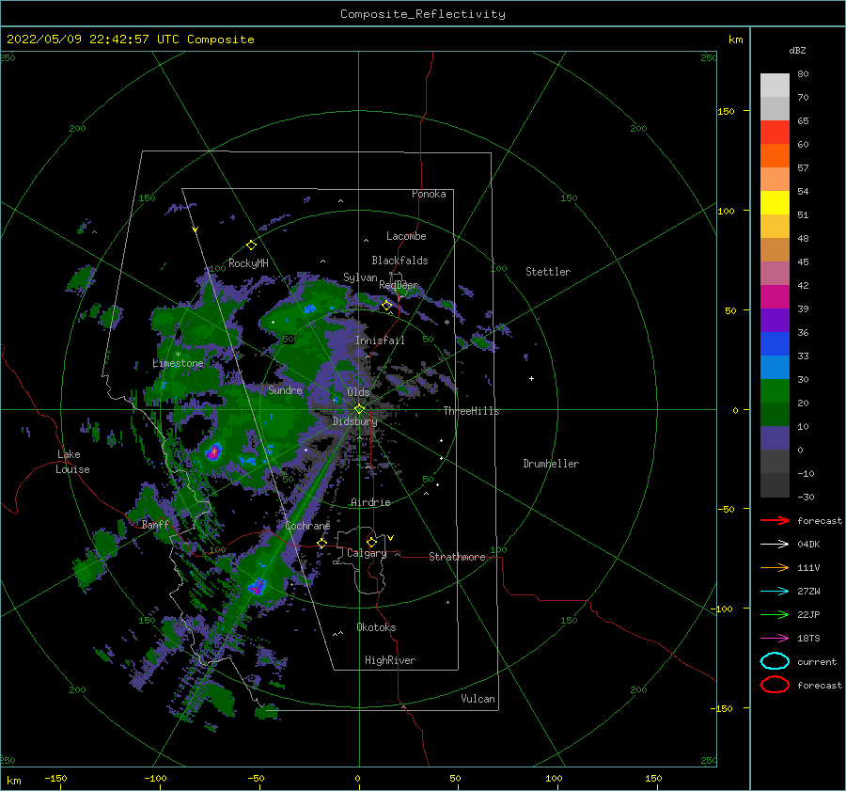The width and height of the screenshot is (846, 791).
Task: Click the red 65 dBZ legend swatch
Action: pyautogui.click(x=775, y=133)
